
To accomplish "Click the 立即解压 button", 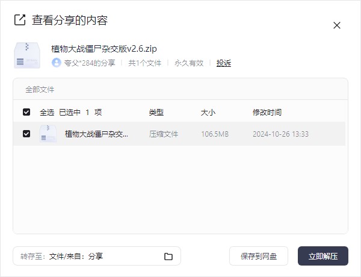I will [x=323, y=256].
